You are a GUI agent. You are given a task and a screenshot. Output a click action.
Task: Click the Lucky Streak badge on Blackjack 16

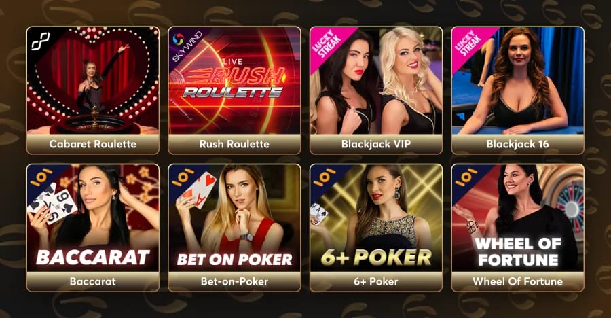click(x=468, y=43)
